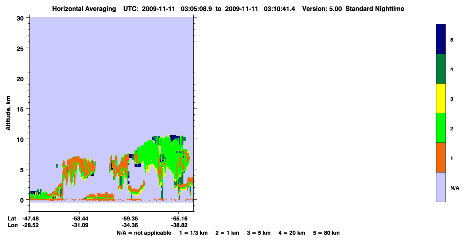Screen dimensions: 474x243
Task: Click the 'Lat' row label
Action: pyautogui.click(x=12, y=219)
